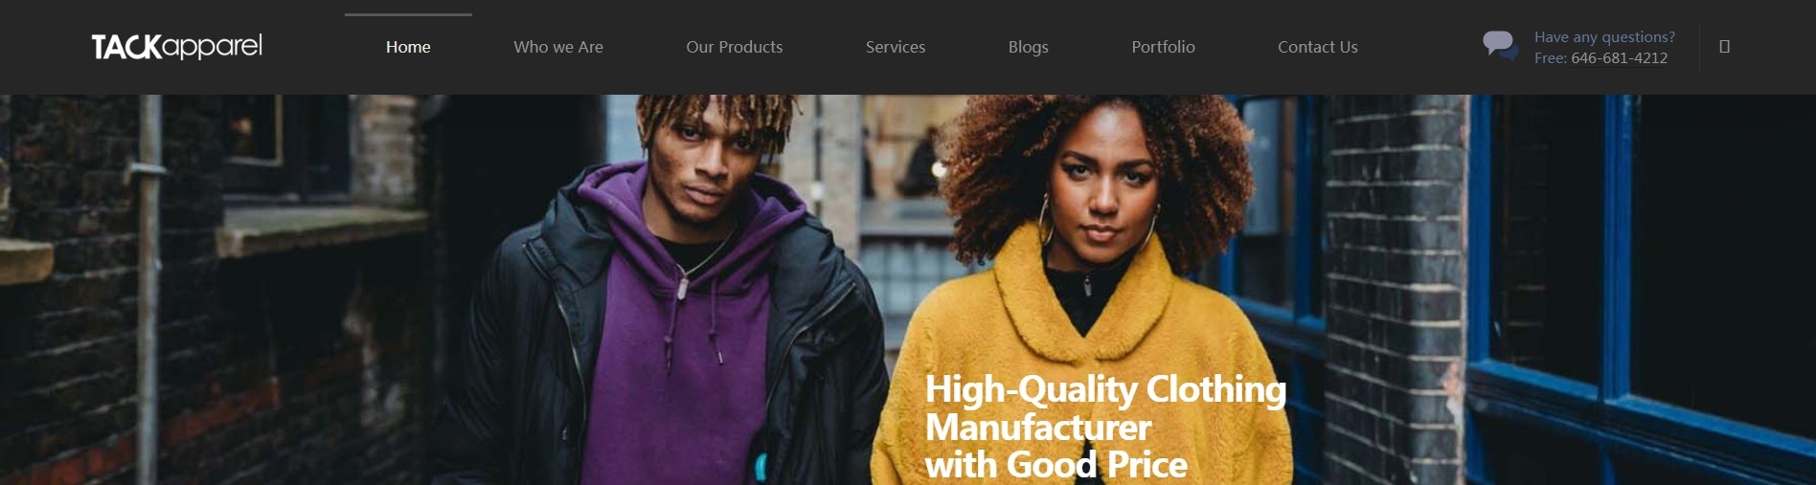
Task: Open the Our Products menu
Action: click(x=735, y=47)
